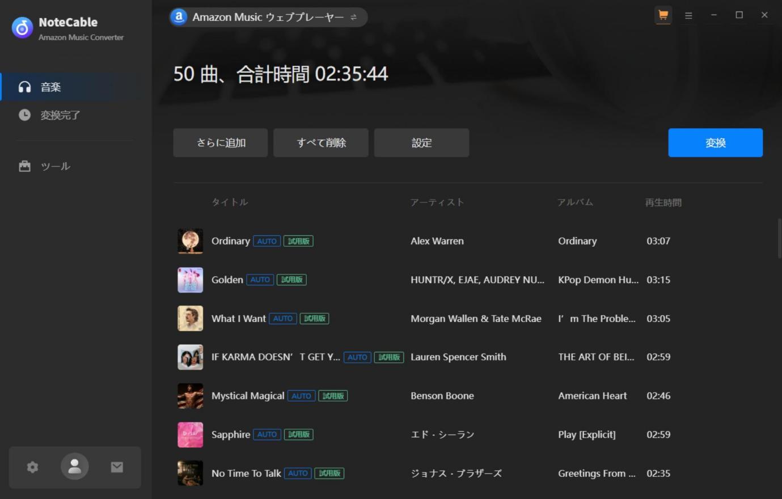Click album name American Heart
The image size is (782, 499).
coord(593,396)
